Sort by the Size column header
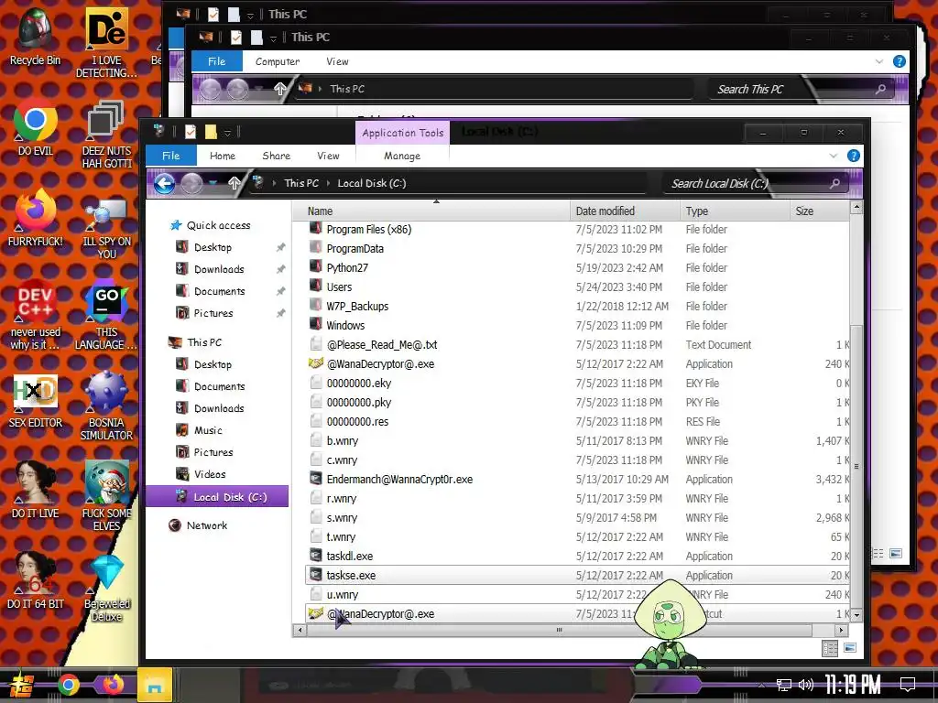Screen dimensions: 938x703 [x=820, y=211]
